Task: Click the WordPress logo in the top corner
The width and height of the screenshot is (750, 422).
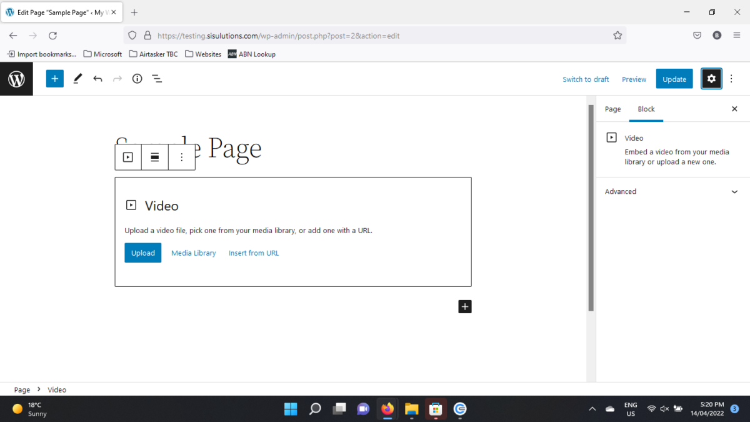Action: pyautogui.click(x=16, y=78)
